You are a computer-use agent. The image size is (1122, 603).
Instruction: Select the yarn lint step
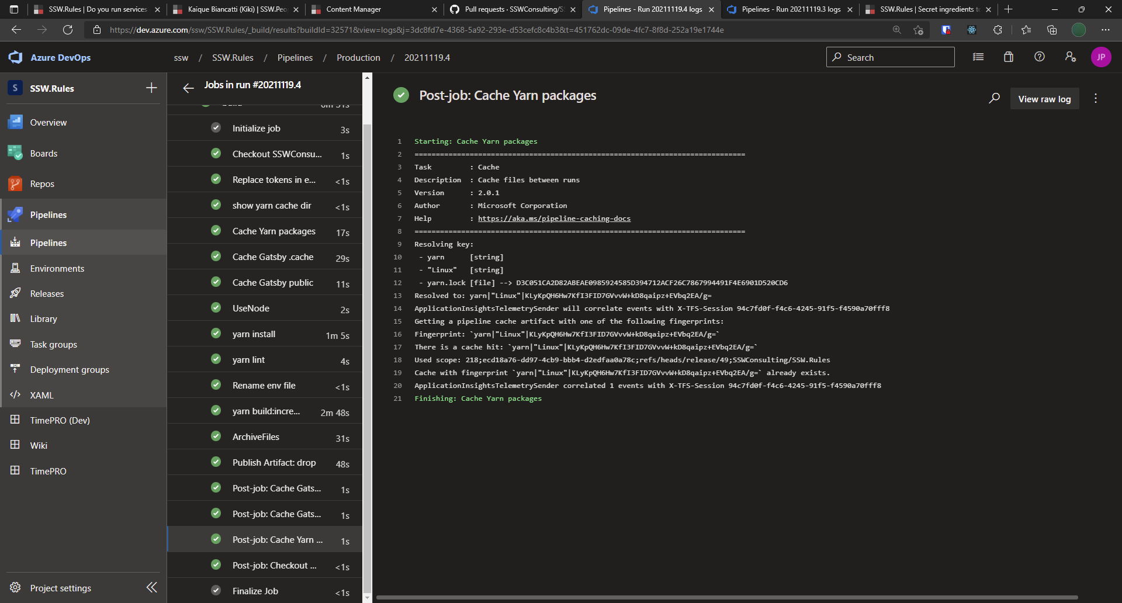click(x=265, y=360)
